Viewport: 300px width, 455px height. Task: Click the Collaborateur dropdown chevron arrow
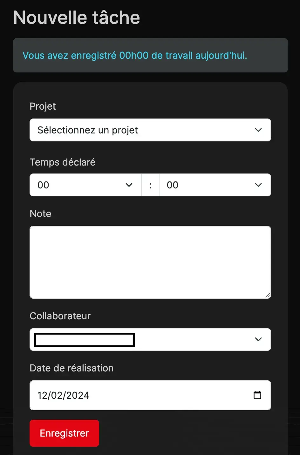coord(258,339)
